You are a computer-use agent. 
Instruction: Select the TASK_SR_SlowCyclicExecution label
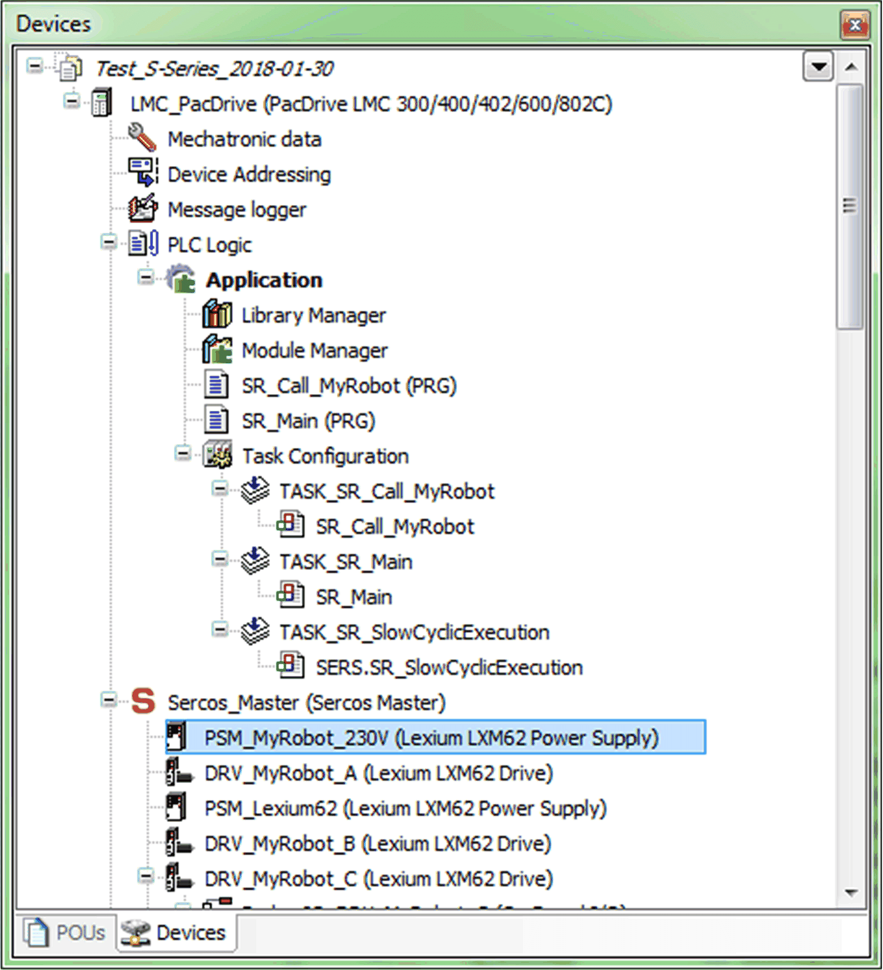[x=415, y=632]
